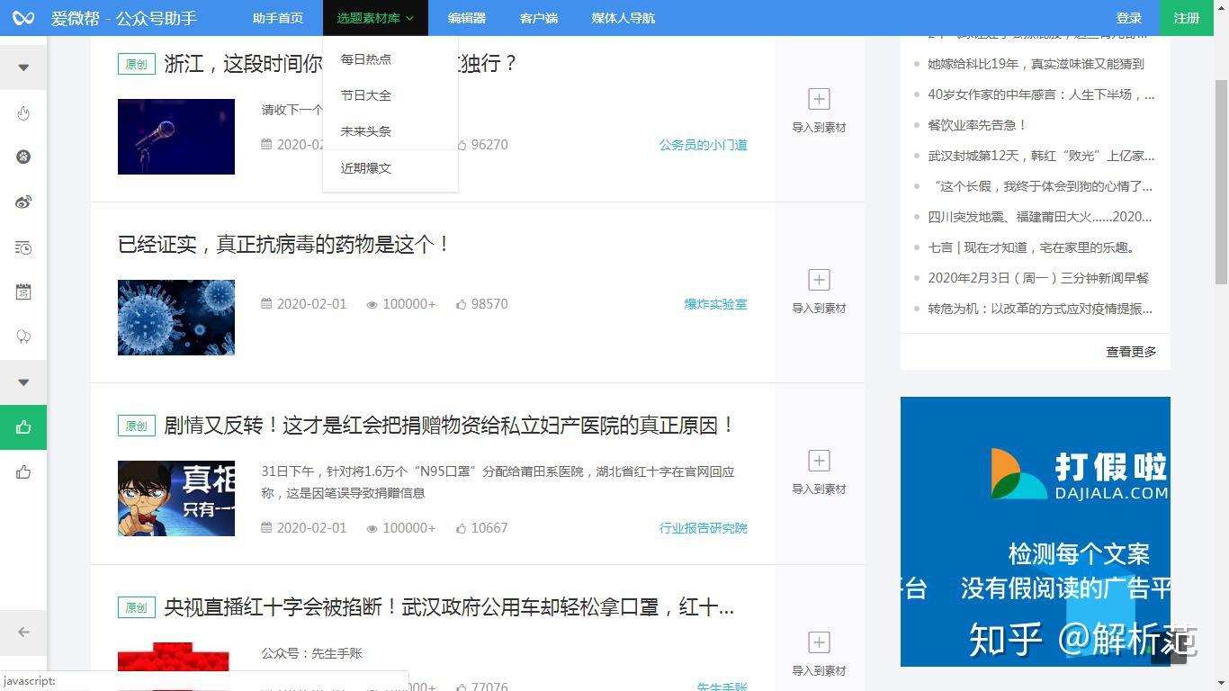Collapse the second sidebar section arrow
The height and width of the screenshot is (691, 1229).
(x=23, y=382)
